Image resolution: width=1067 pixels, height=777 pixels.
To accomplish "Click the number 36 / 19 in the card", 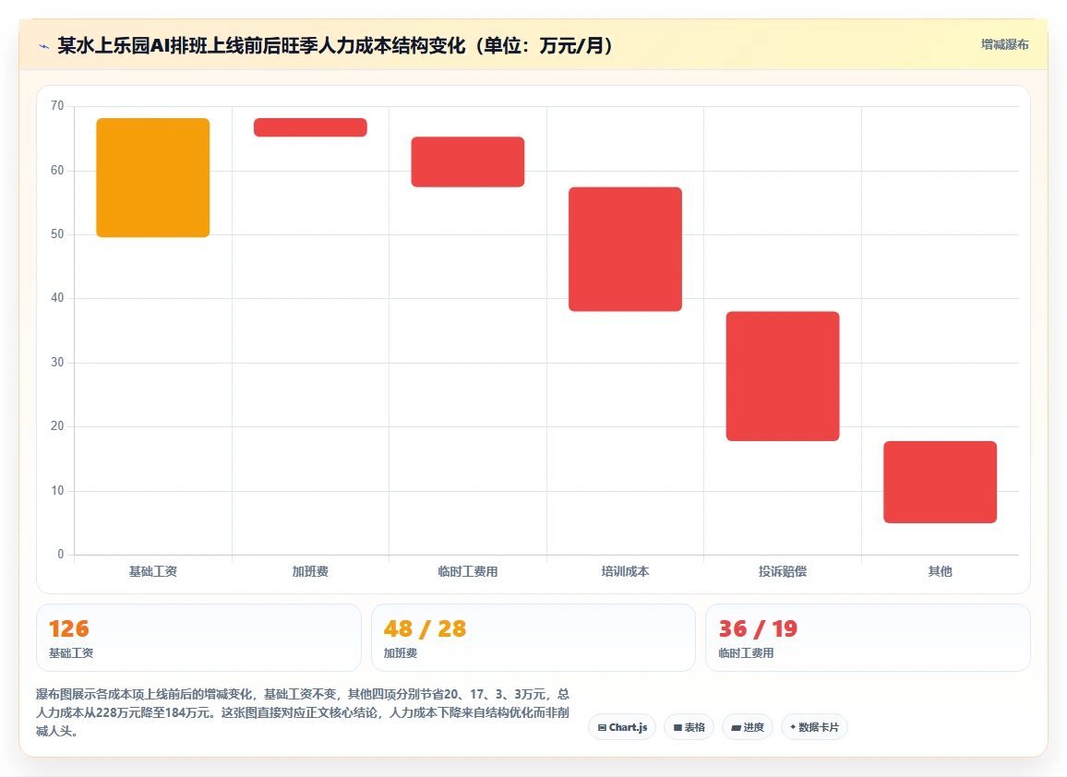I will (x=758, y=628).
